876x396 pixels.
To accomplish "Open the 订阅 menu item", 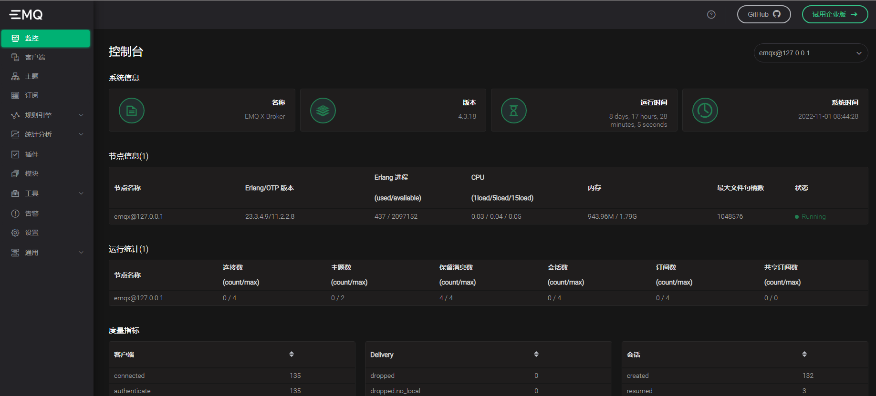I will tap(46, 95).
